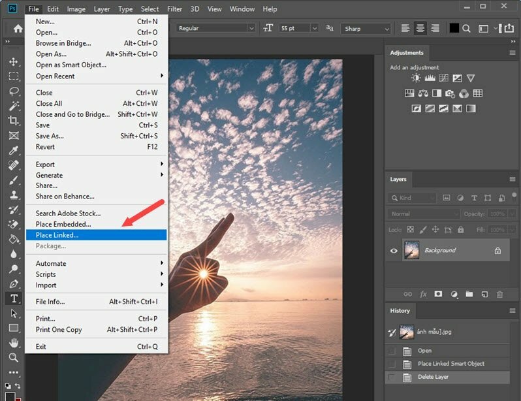Open the Window menu
521x401 pixels.
(242, 9)
